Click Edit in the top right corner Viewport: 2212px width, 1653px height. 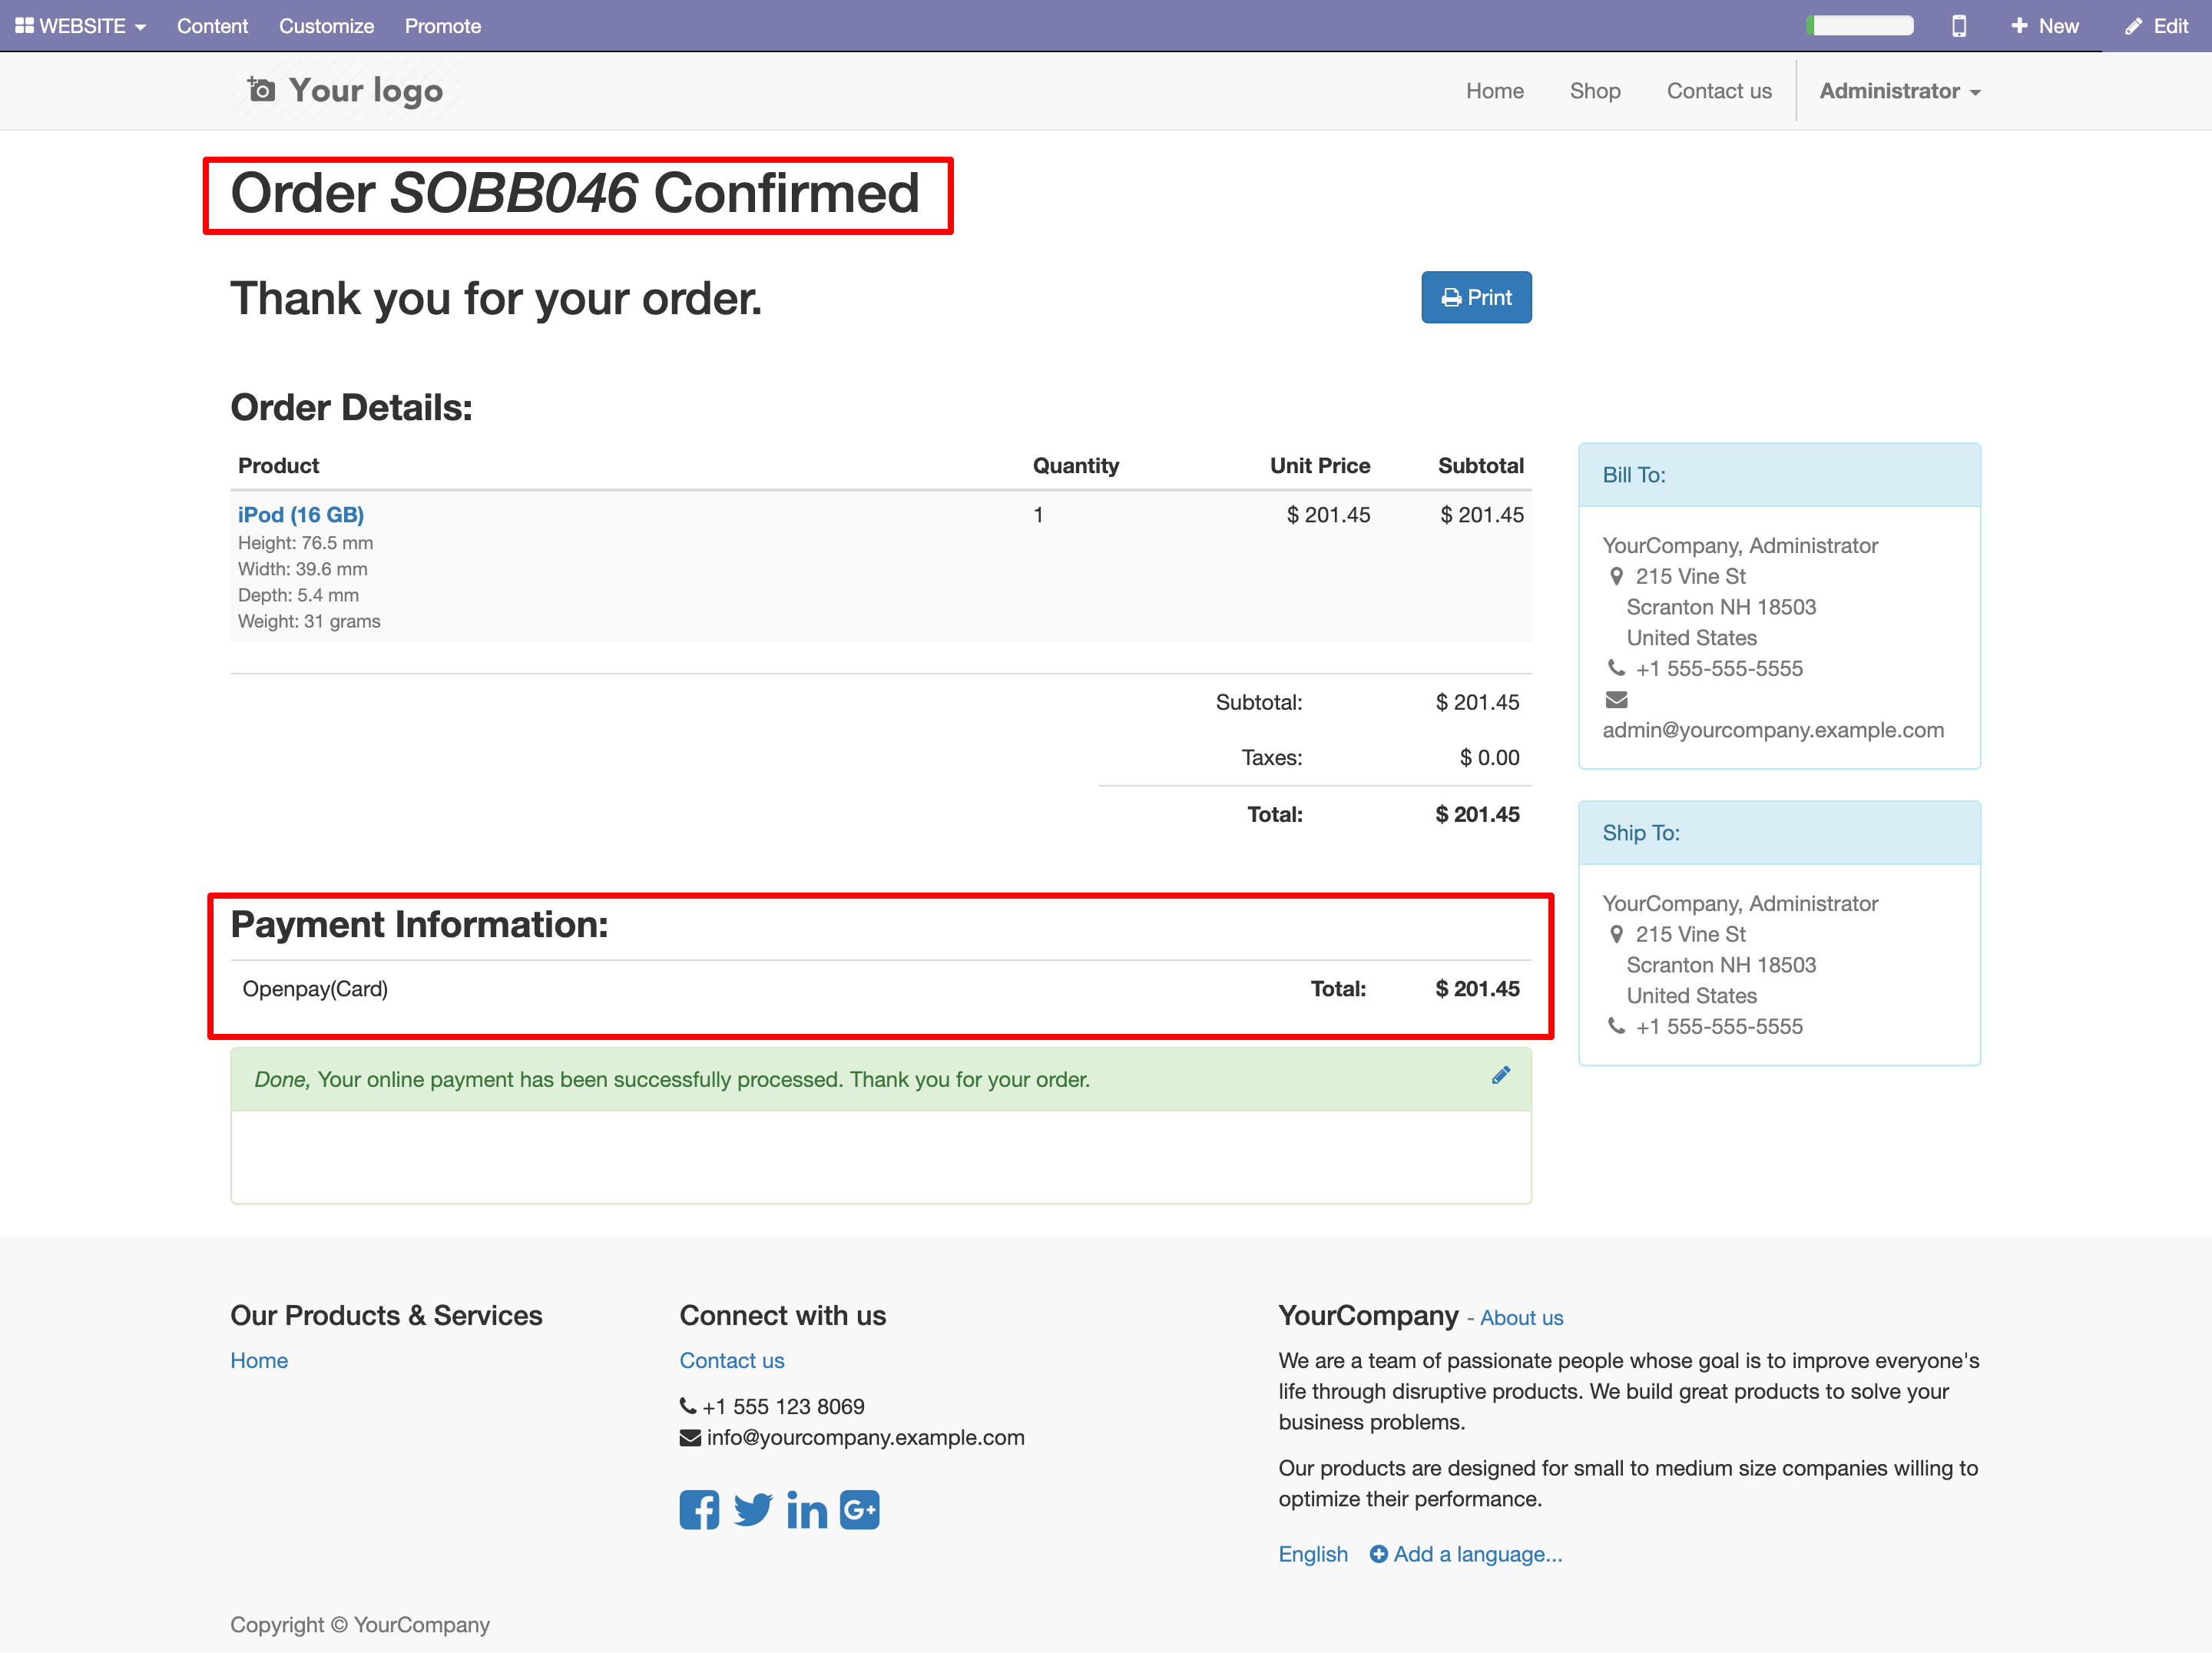(x=2157, y=26)
